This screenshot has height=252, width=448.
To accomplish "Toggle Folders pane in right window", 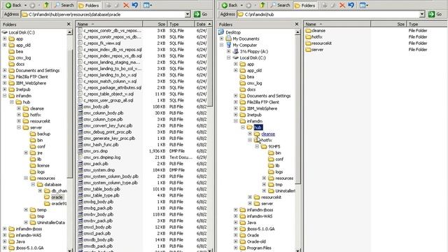I will pyautogui.click(x=305, y=5).
